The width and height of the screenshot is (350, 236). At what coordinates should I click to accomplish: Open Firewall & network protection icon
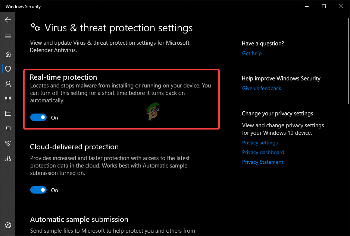pos(8,99)
